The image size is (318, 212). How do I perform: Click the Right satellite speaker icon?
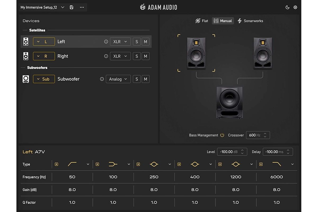(x=26, y=56)
